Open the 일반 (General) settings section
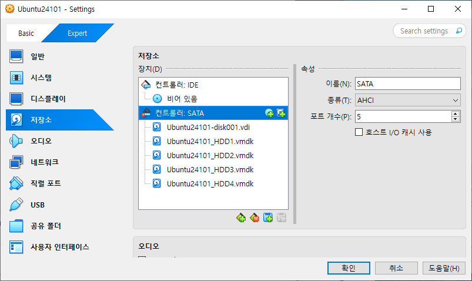The height and width of the screenshot is (281, 472). (59, 56)
